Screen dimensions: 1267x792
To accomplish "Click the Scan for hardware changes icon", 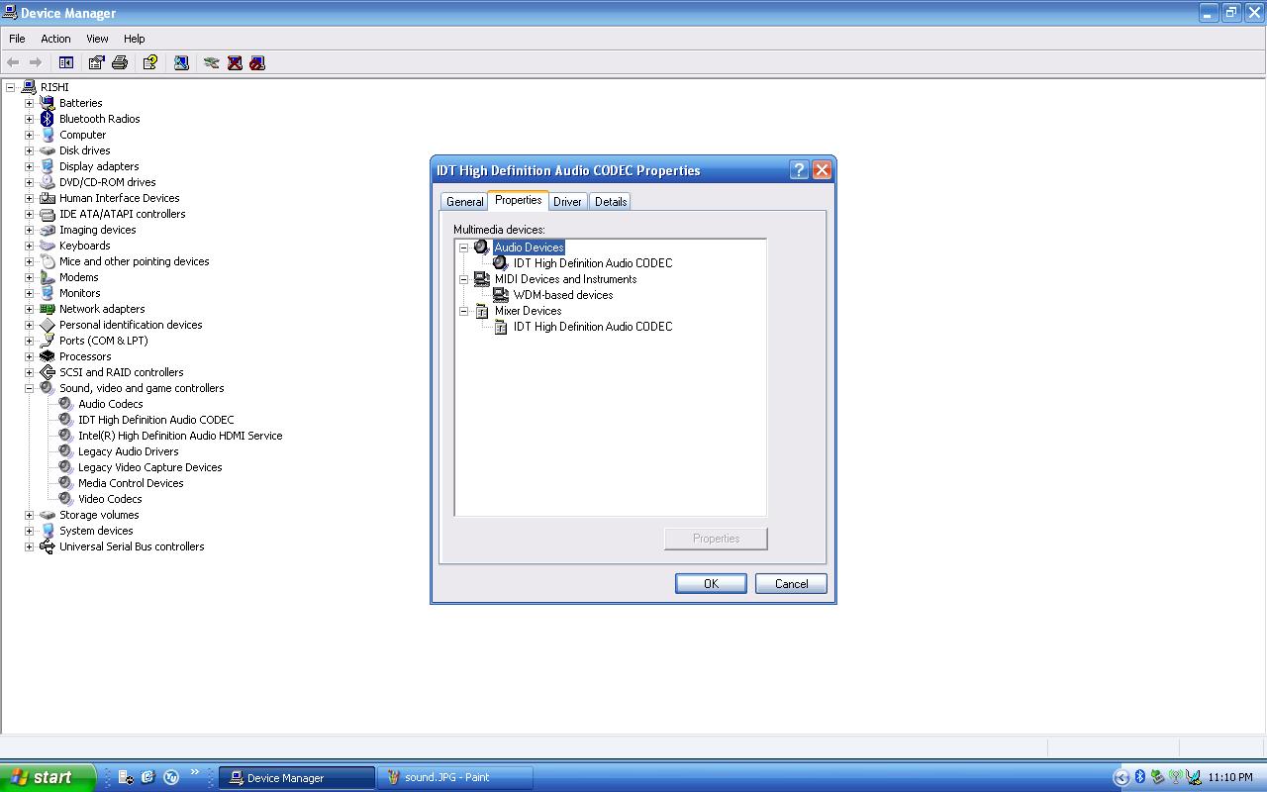I will tap(181, 62).
